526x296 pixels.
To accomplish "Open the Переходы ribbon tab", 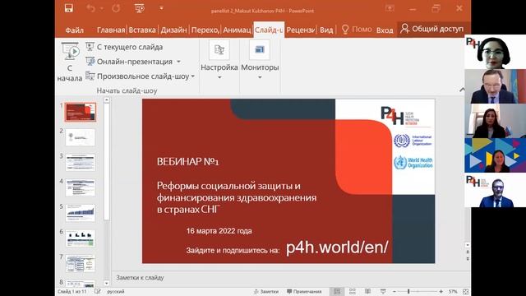I will pos(205,30).
